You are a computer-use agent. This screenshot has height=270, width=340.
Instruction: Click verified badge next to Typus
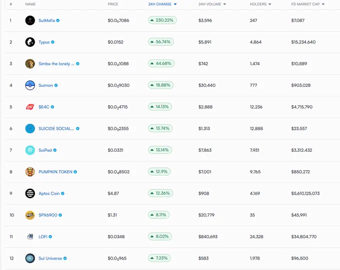[x=52, y=42]
